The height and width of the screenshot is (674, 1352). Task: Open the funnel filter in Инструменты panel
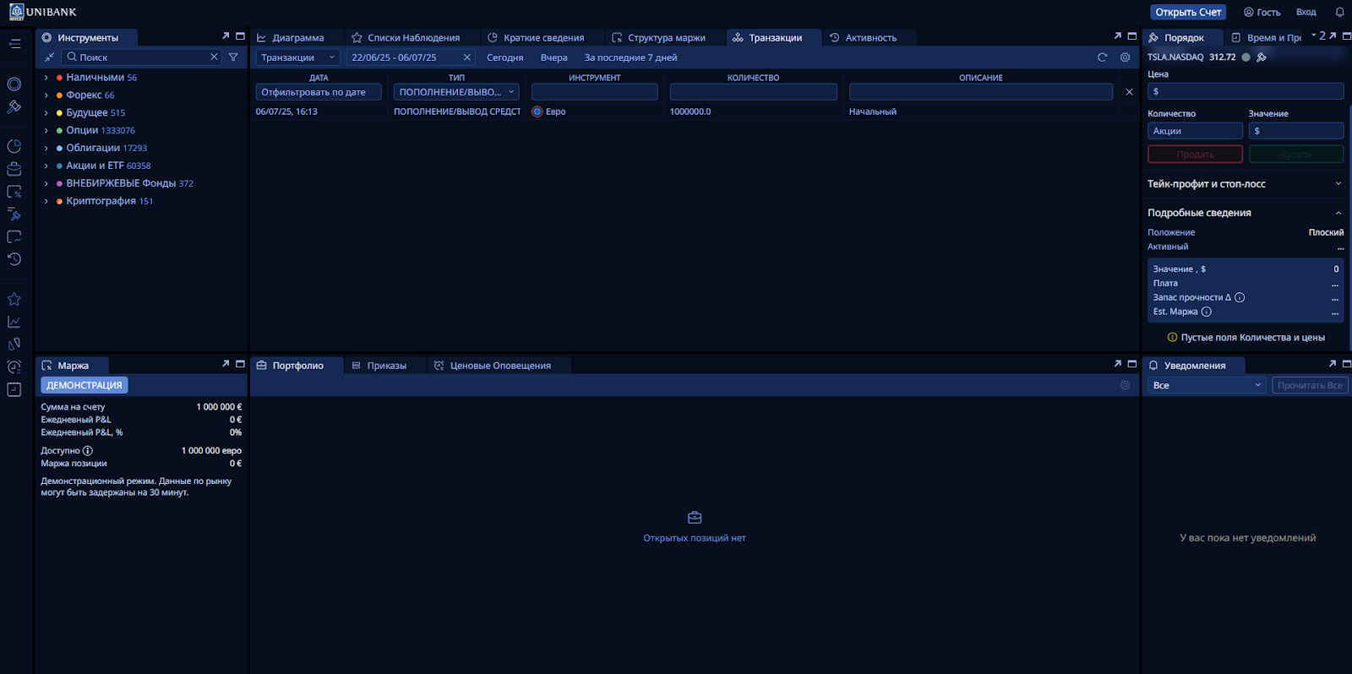[233, 57]
